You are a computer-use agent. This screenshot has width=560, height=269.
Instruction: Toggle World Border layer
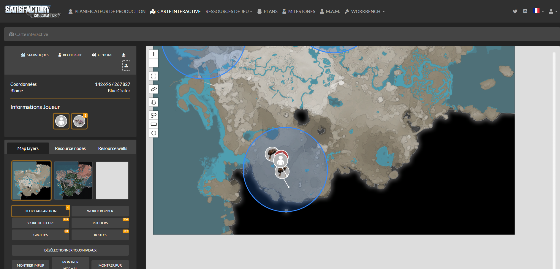100,211
